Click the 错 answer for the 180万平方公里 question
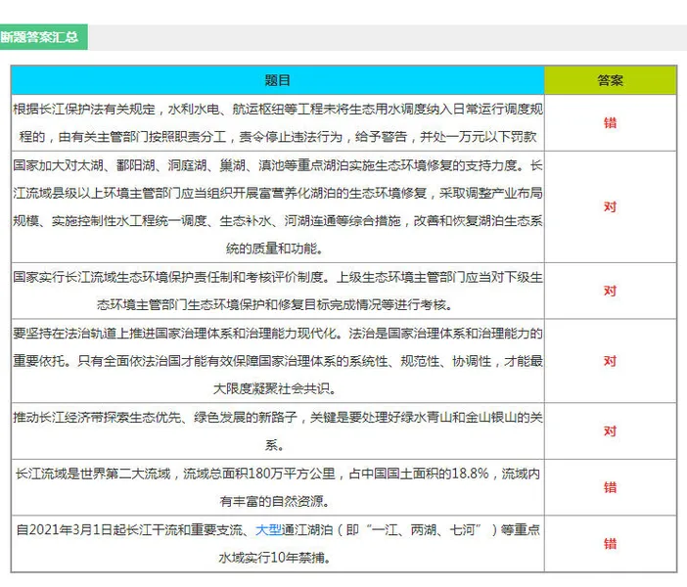This screenshot has width=687, height=587. [610, 487]
